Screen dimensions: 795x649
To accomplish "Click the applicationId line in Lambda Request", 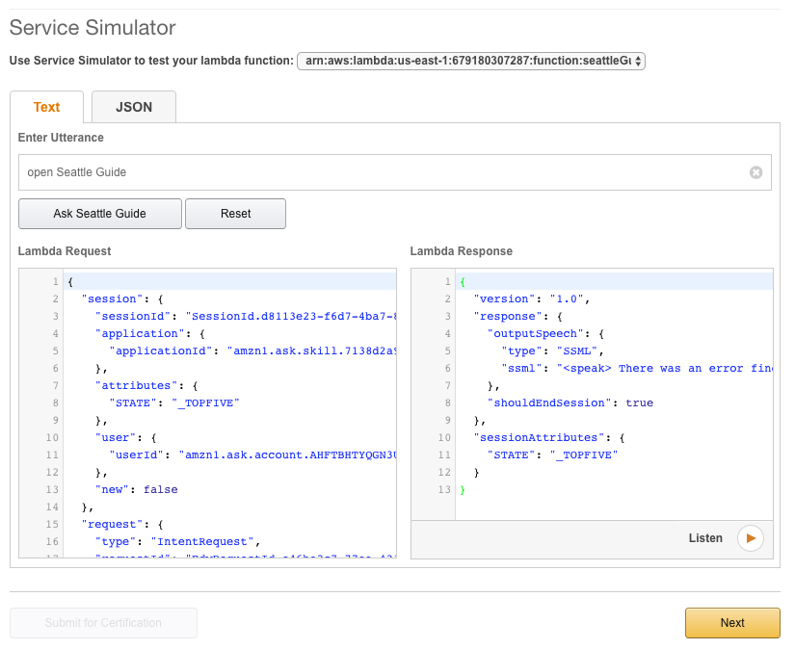I will 252,350.
